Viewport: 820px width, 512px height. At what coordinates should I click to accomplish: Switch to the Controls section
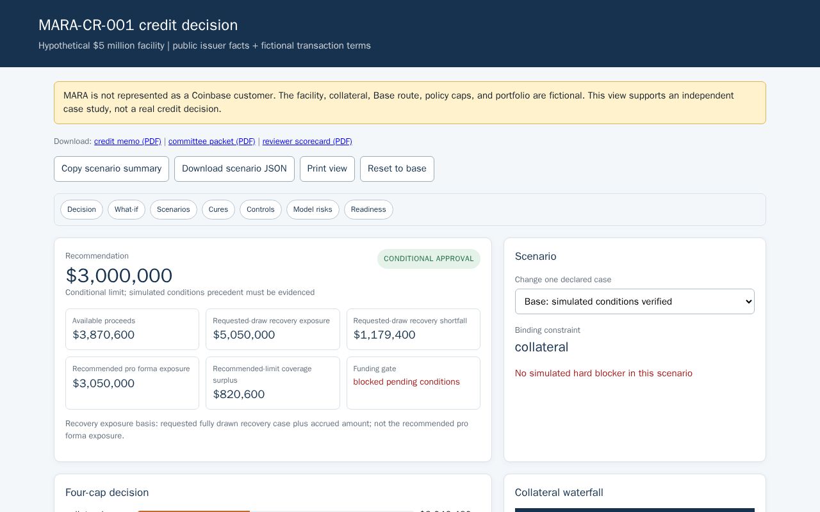point(261,210)
